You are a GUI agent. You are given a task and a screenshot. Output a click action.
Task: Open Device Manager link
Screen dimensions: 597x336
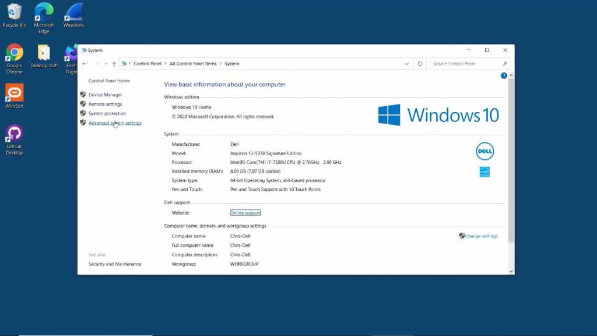[106, 94]
